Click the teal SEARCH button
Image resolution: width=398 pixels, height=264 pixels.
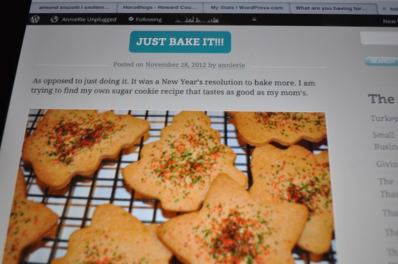point(381,61)
